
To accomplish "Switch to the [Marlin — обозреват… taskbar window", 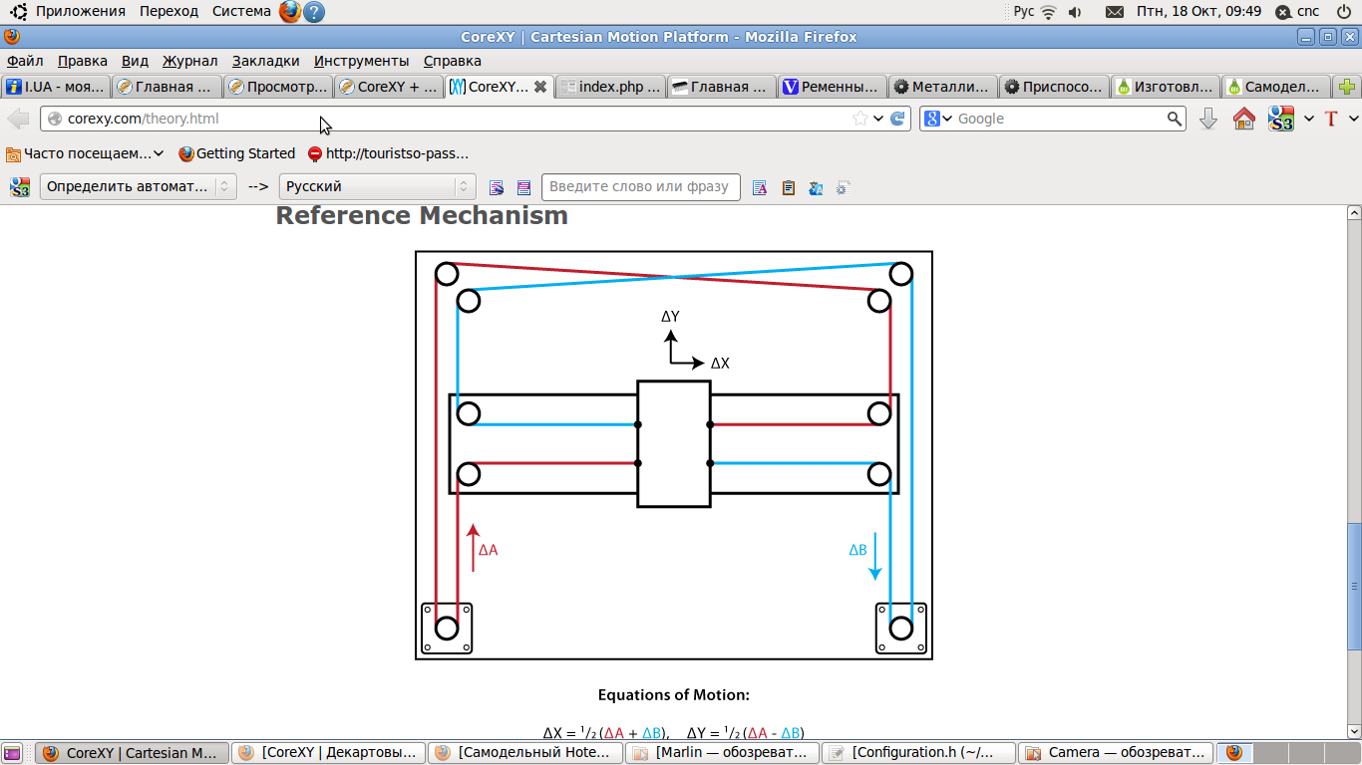I will [722, 753].
